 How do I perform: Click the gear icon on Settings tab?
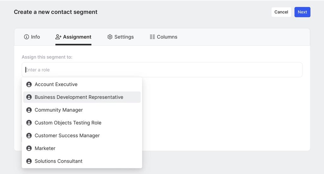coord(110,37)
